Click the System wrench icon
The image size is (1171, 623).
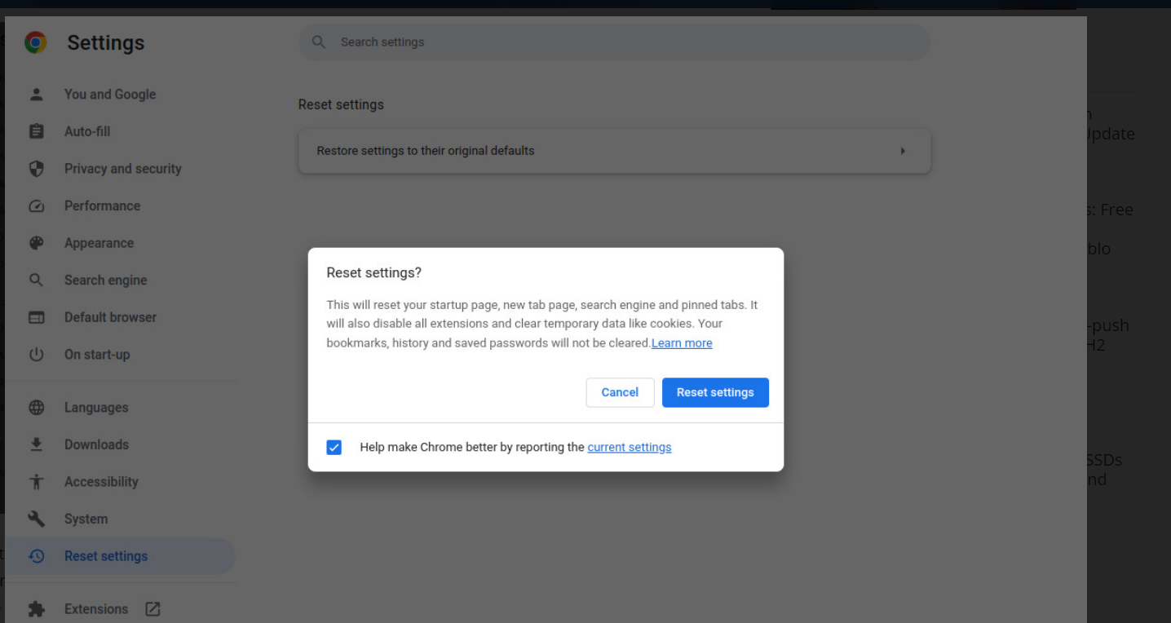(36, 519)
